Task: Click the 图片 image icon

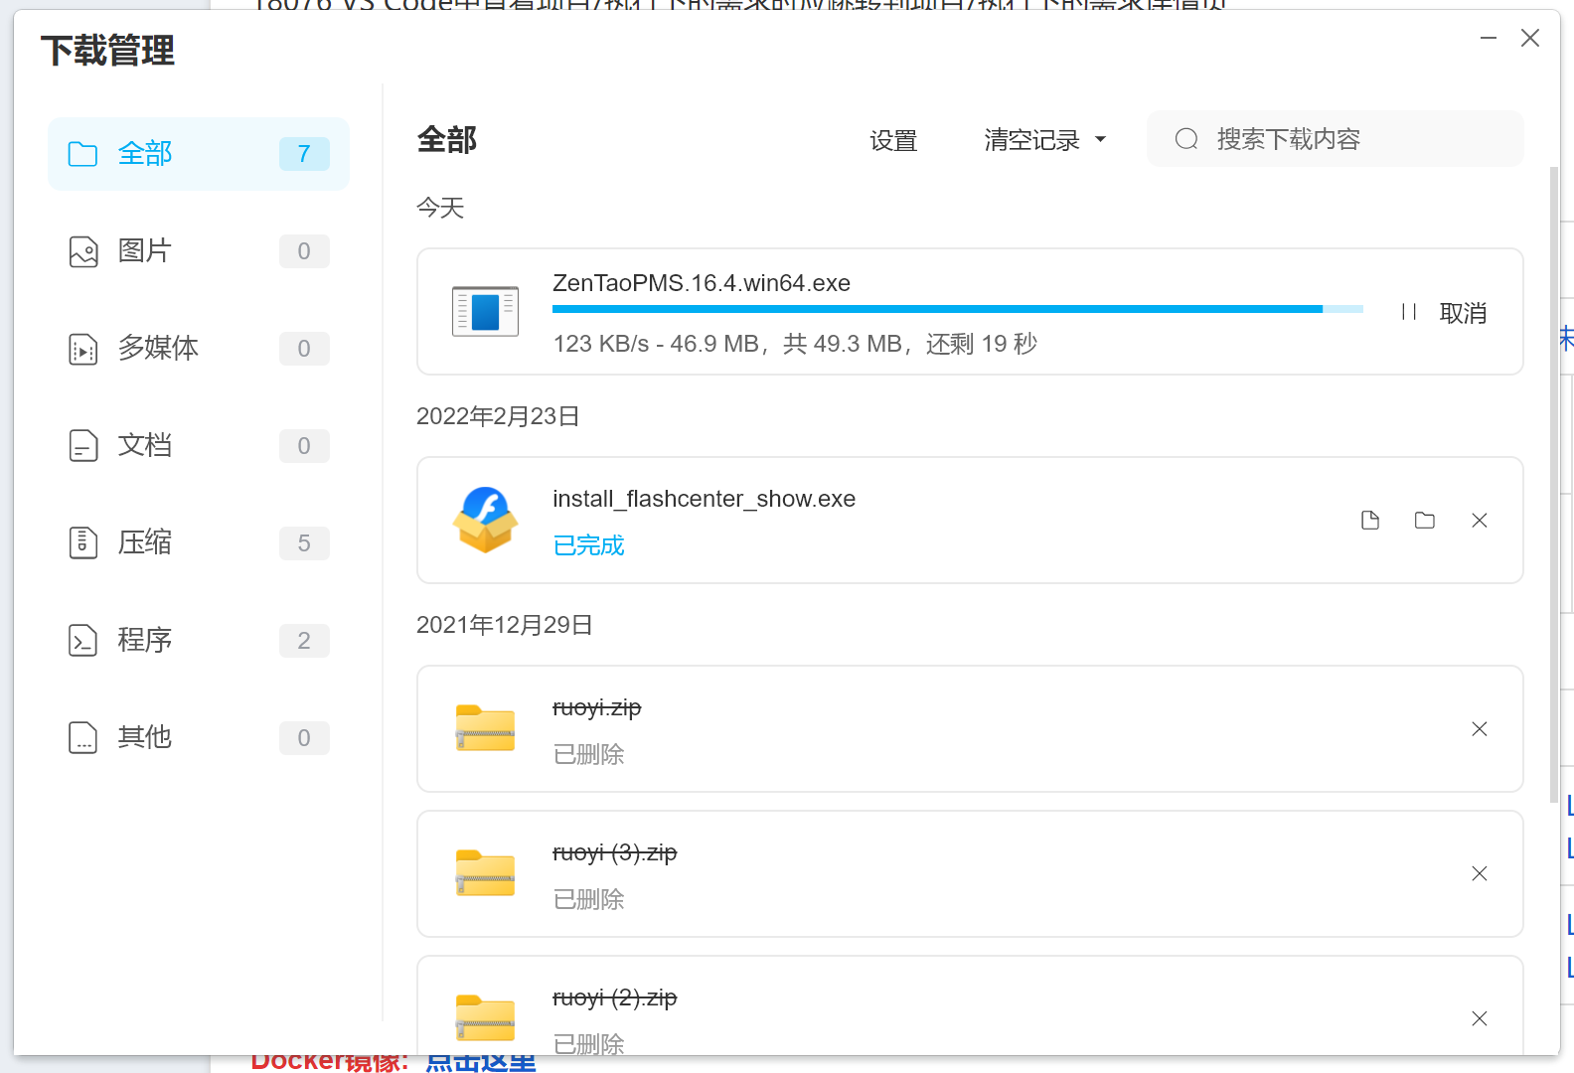Action: click(x=83, y=251)
